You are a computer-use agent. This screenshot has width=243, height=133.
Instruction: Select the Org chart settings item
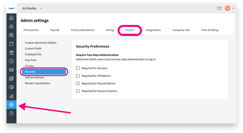pyautogui.click(x=31, y=60)
